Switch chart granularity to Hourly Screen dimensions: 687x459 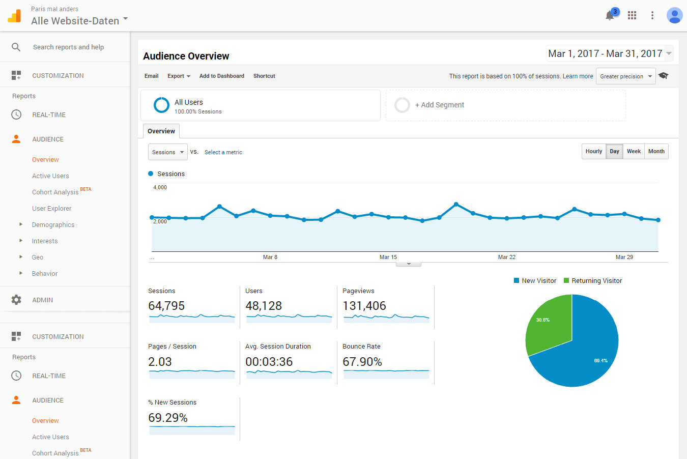[x=594, y=151]
